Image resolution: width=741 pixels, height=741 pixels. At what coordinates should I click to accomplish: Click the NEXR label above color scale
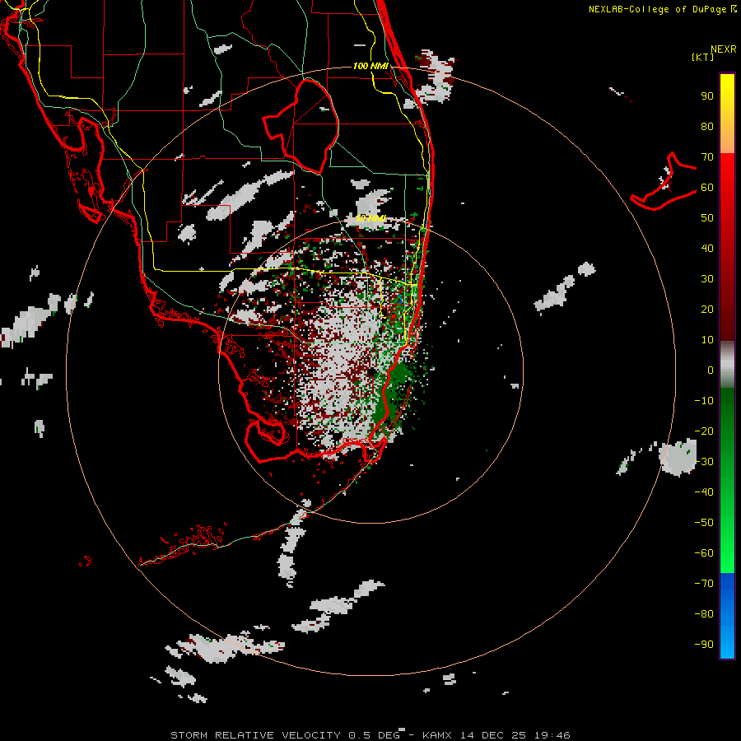pyautogui.click(x=724, y=49)
